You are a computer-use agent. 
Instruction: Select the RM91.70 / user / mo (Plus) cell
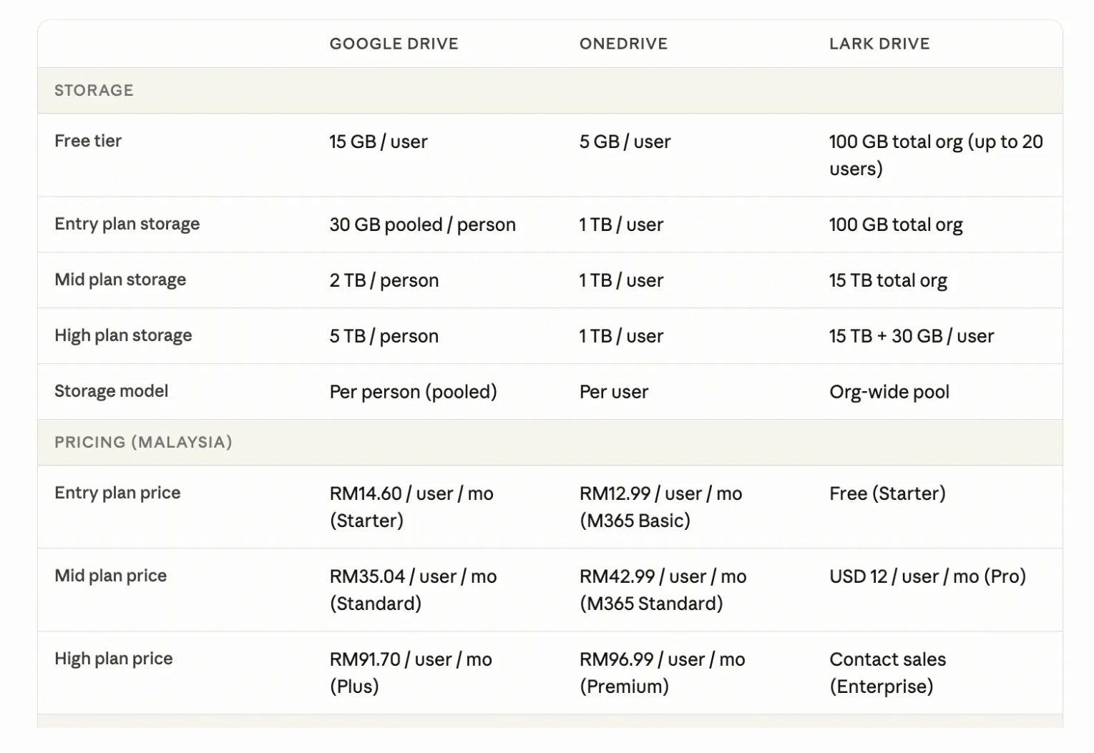click(x=411, y=673)
